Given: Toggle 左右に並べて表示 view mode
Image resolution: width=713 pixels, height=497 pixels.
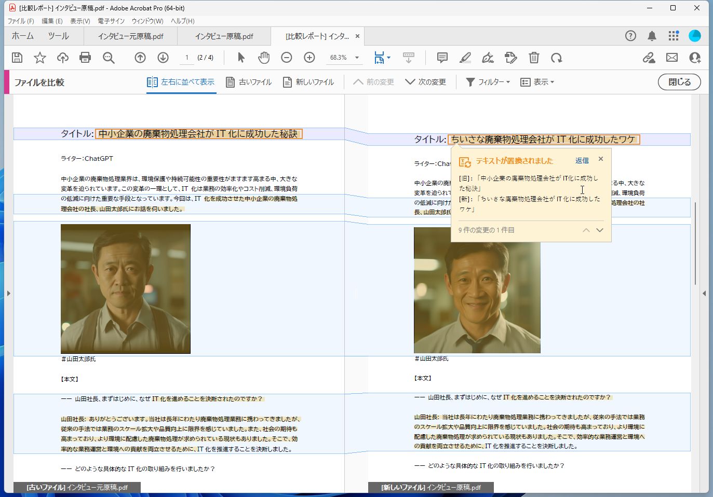Looking at the screenshot, I should 181,81.
